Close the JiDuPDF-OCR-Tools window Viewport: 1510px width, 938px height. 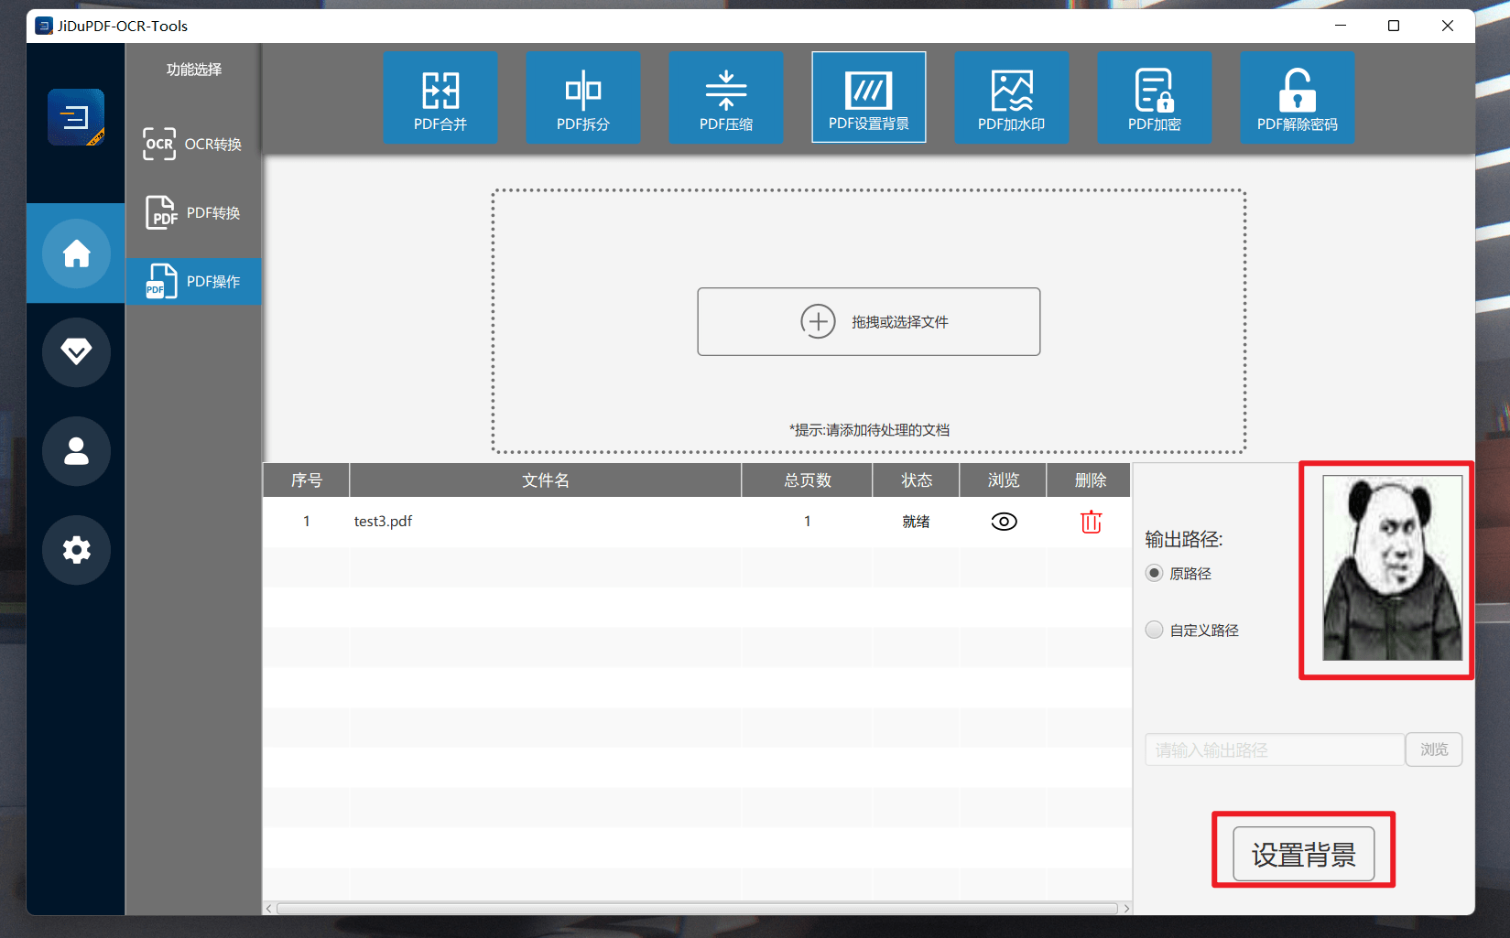pyautogui.click(x=1448, y=26)
